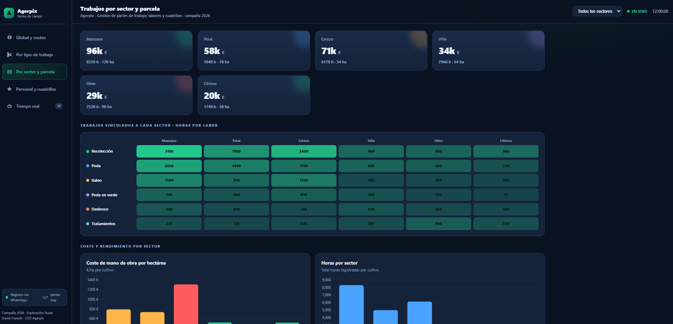
Task: Click Recolección Manzano cell 3100
Action: 169,151
